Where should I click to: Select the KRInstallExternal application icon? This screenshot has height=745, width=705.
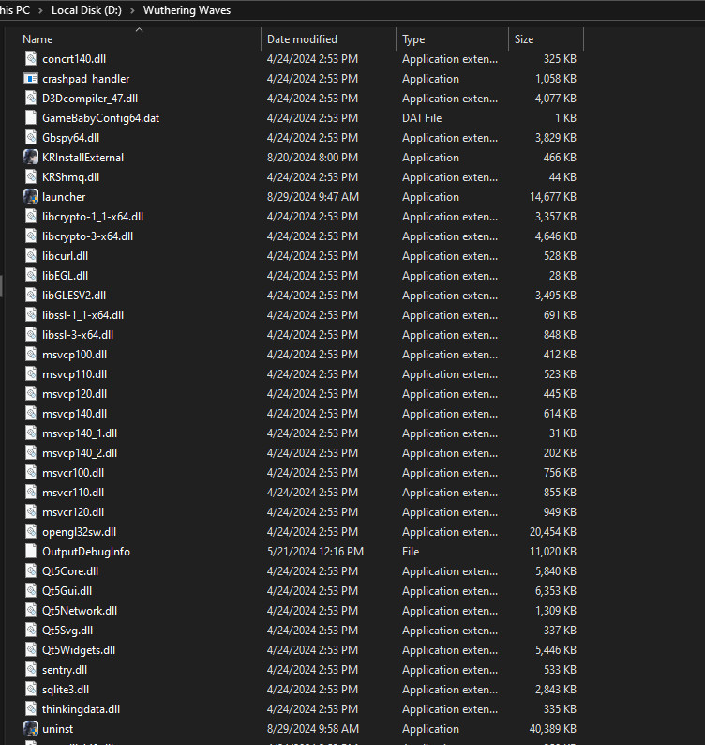31,158
